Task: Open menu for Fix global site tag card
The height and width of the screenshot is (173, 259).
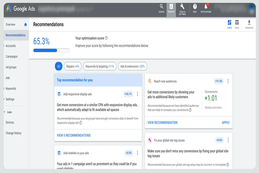Action: pyautogui.click(x=228, y=140)
